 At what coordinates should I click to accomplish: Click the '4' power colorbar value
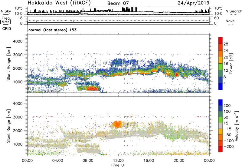click(x=225, y=83)
